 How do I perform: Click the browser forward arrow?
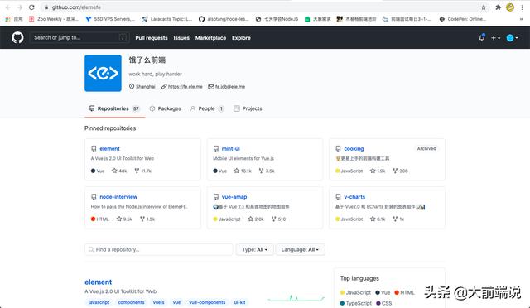point(20,7)
